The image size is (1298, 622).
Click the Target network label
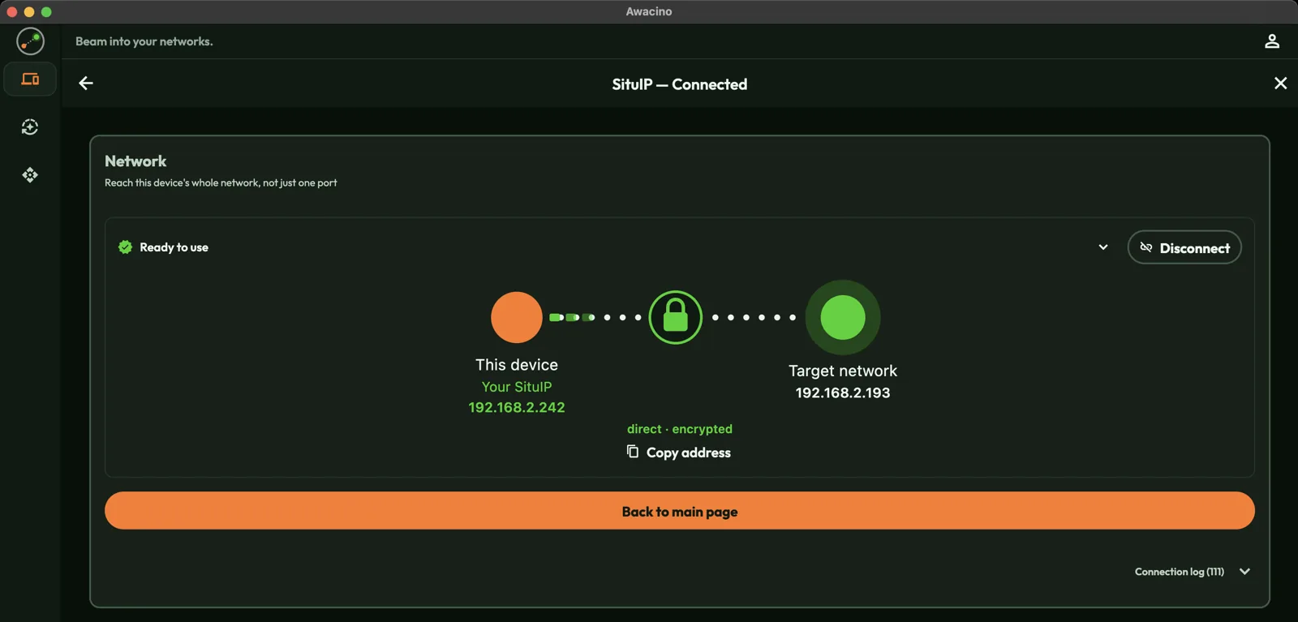pyautogui.click(x=843, y=371)
